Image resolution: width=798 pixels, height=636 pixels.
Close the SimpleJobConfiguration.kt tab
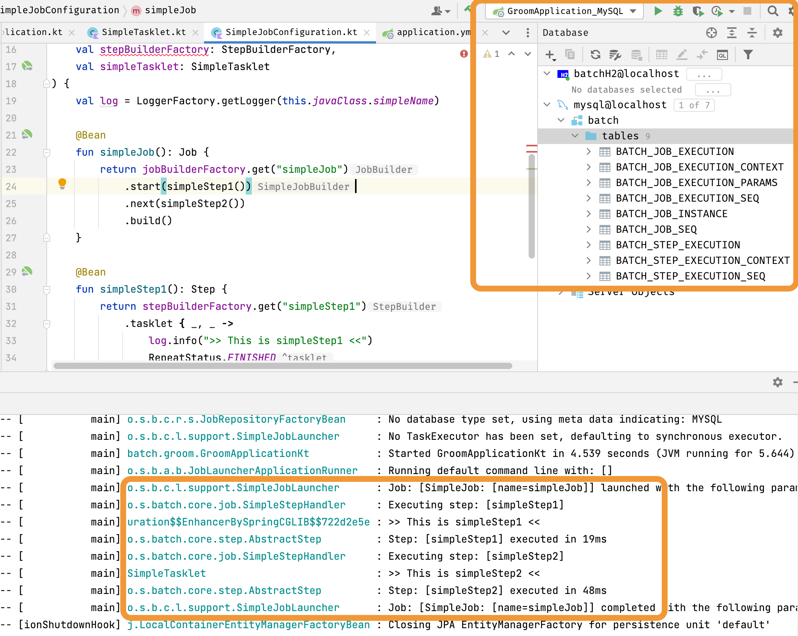point(367,33)
